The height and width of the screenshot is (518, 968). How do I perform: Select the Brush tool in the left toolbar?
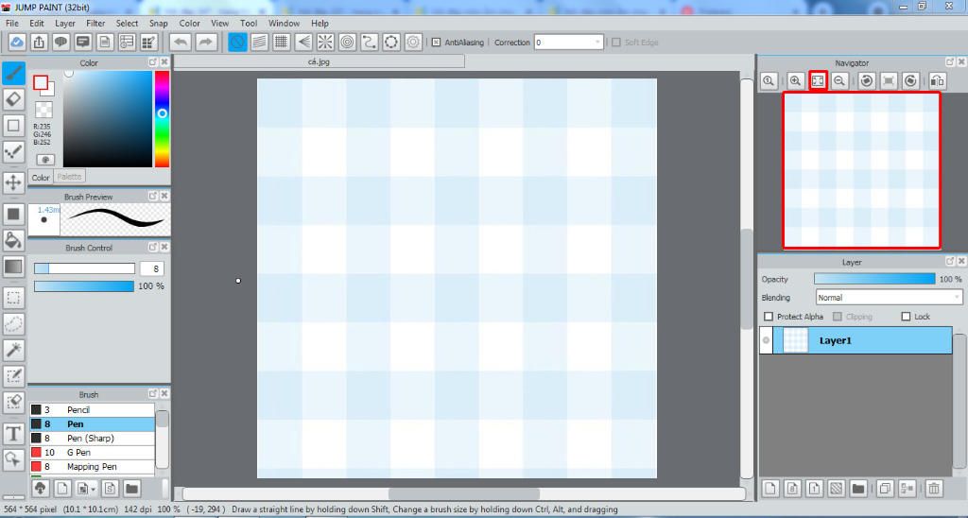coord(13,74)
